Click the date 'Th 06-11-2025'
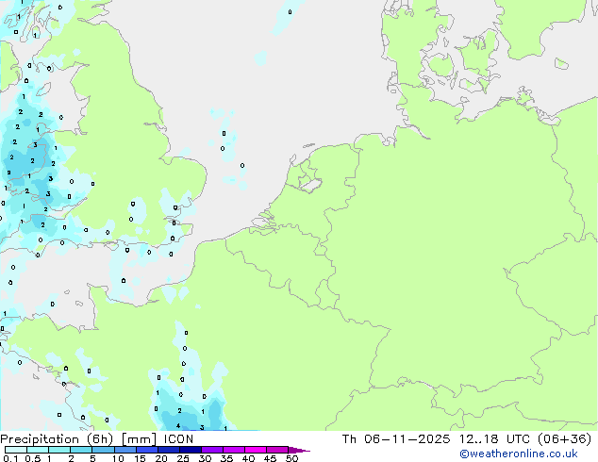Image resolution: width=598 pixels, height=462 pixels. pyautogui.click(x=396, y=439)
